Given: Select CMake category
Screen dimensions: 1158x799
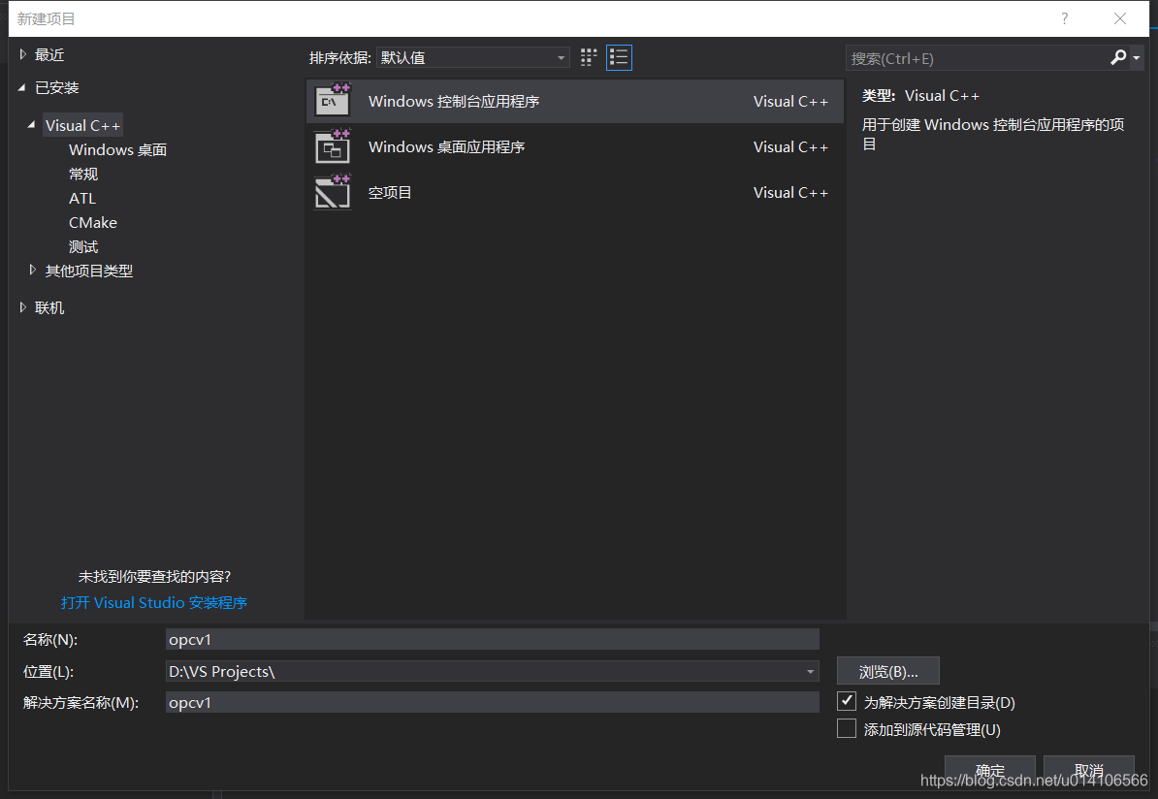Looking at the screenshot, I should (x=93, y=222).
